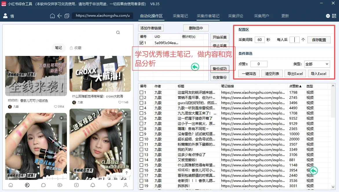Click the 采集间隔 field showing 60
Screen dimensions: 339x192
pyautogui.click(x=260, y=39)
